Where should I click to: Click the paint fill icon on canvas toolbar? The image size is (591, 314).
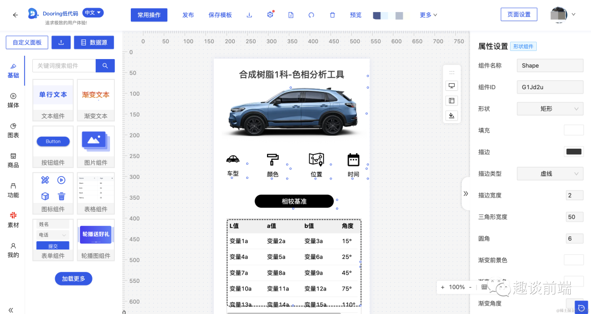point(451,115)
